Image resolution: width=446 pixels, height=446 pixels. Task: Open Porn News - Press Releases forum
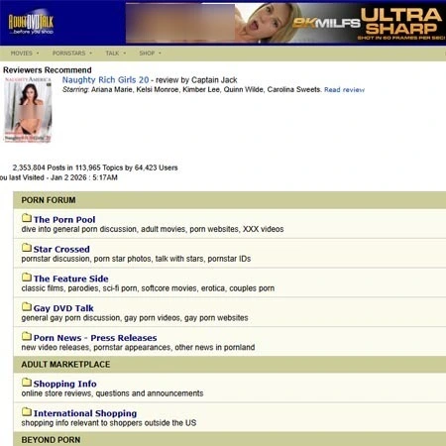[x=95, y=338]
